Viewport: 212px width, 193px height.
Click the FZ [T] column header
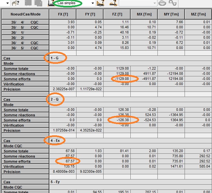click(x=117, y=14)
